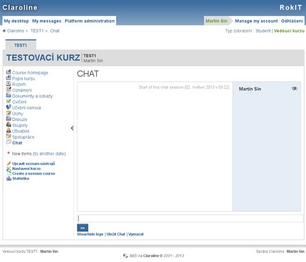Click the red dot icon beside New items
The width and height of the screenshot is (306, 262).
[8, 153]
